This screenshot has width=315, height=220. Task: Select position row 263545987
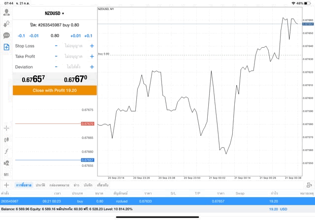[x=157, y=201]
